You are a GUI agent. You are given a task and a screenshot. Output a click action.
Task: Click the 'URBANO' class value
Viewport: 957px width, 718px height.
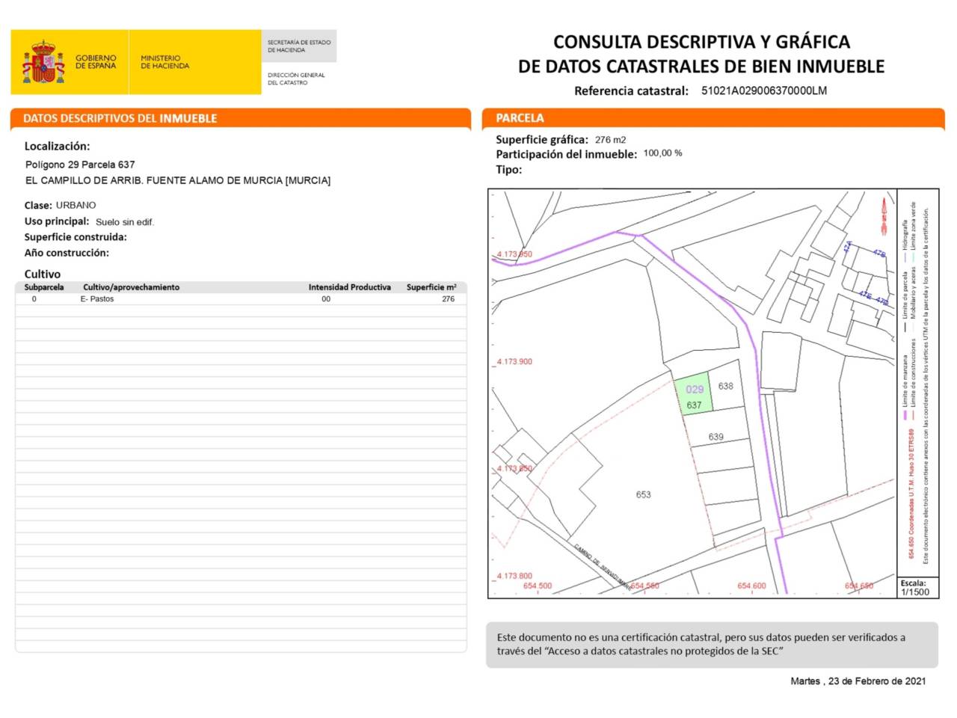(76, 205)
